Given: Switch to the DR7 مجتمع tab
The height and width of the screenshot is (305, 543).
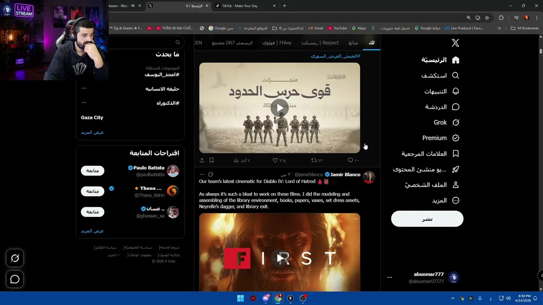Looking at the screenshot, I should click(x=232, y=43).
